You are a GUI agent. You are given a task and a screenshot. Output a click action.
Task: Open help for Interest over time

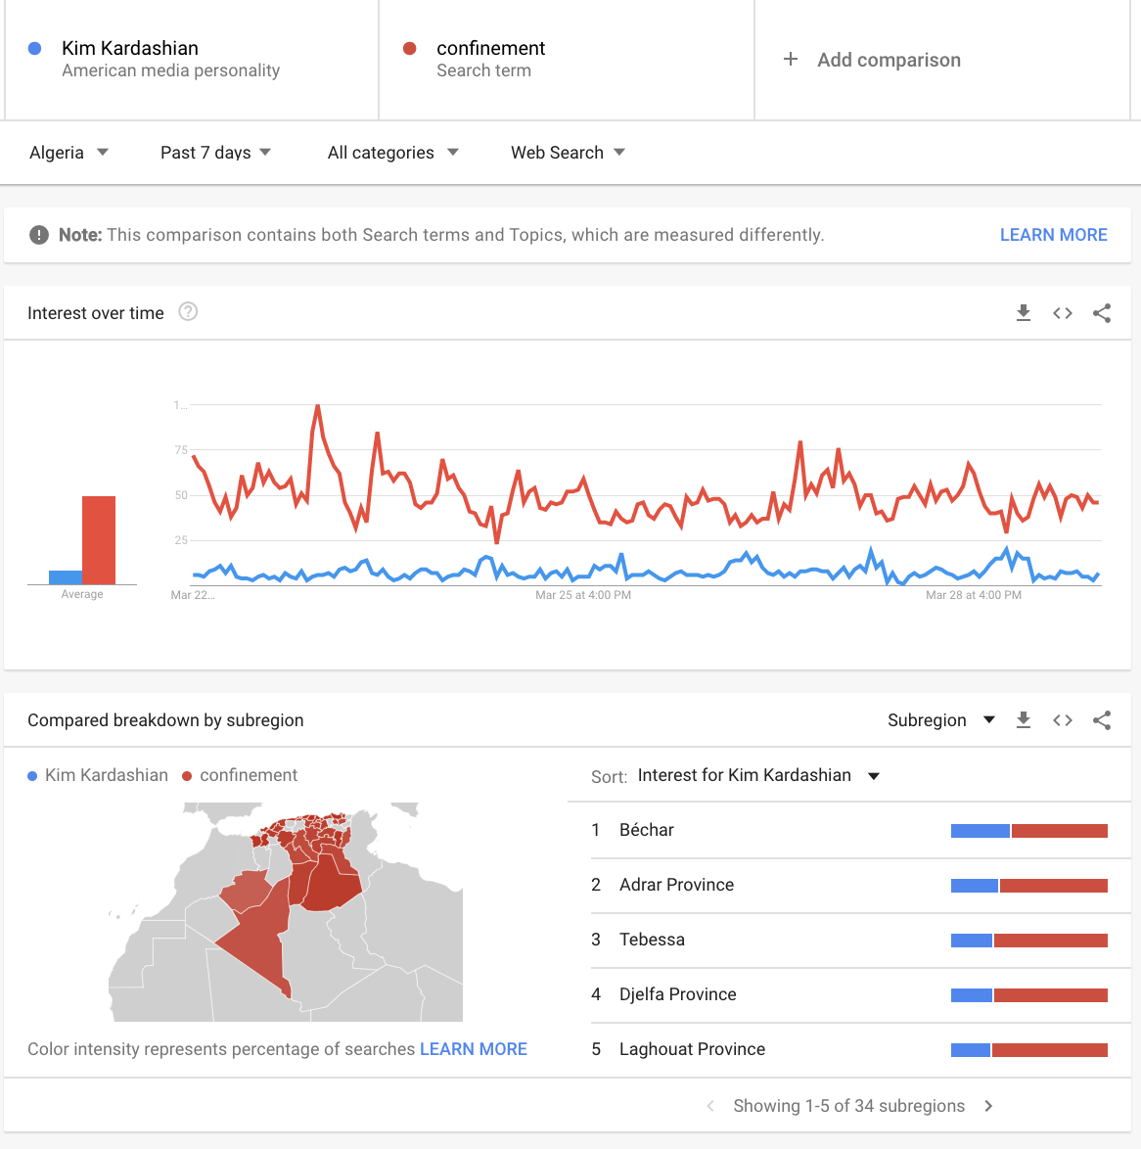click(189, 312)
